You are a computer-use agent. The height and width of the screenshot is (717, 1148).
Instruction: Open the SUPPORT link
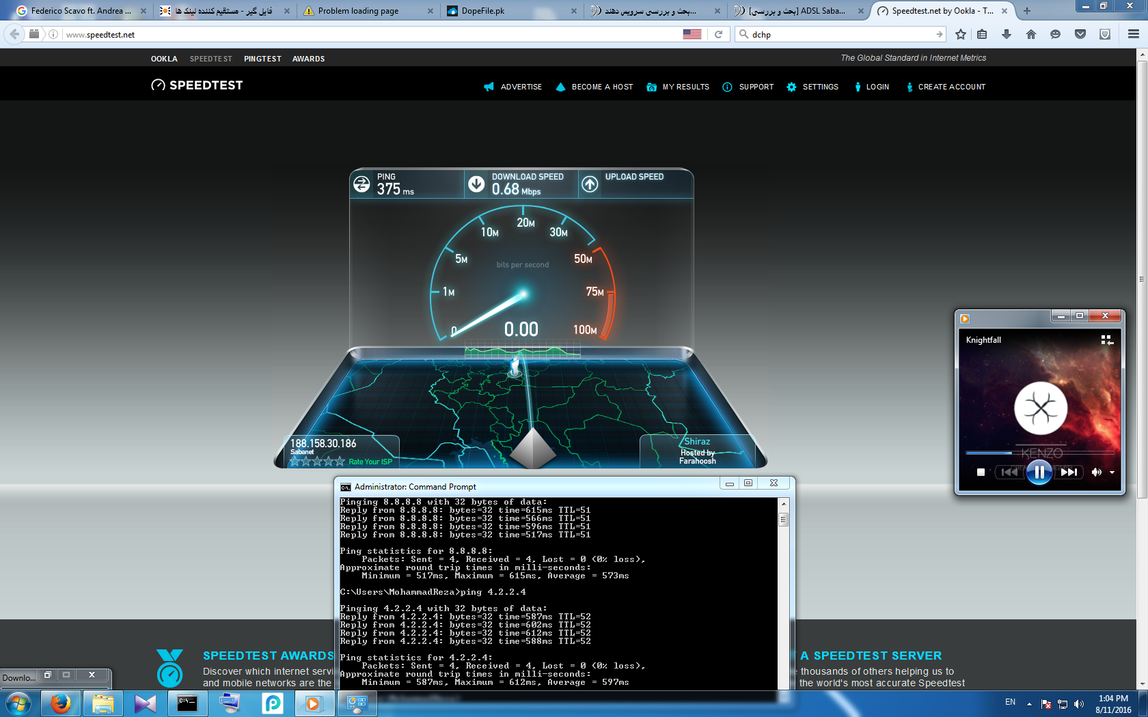tap(748, 87)
